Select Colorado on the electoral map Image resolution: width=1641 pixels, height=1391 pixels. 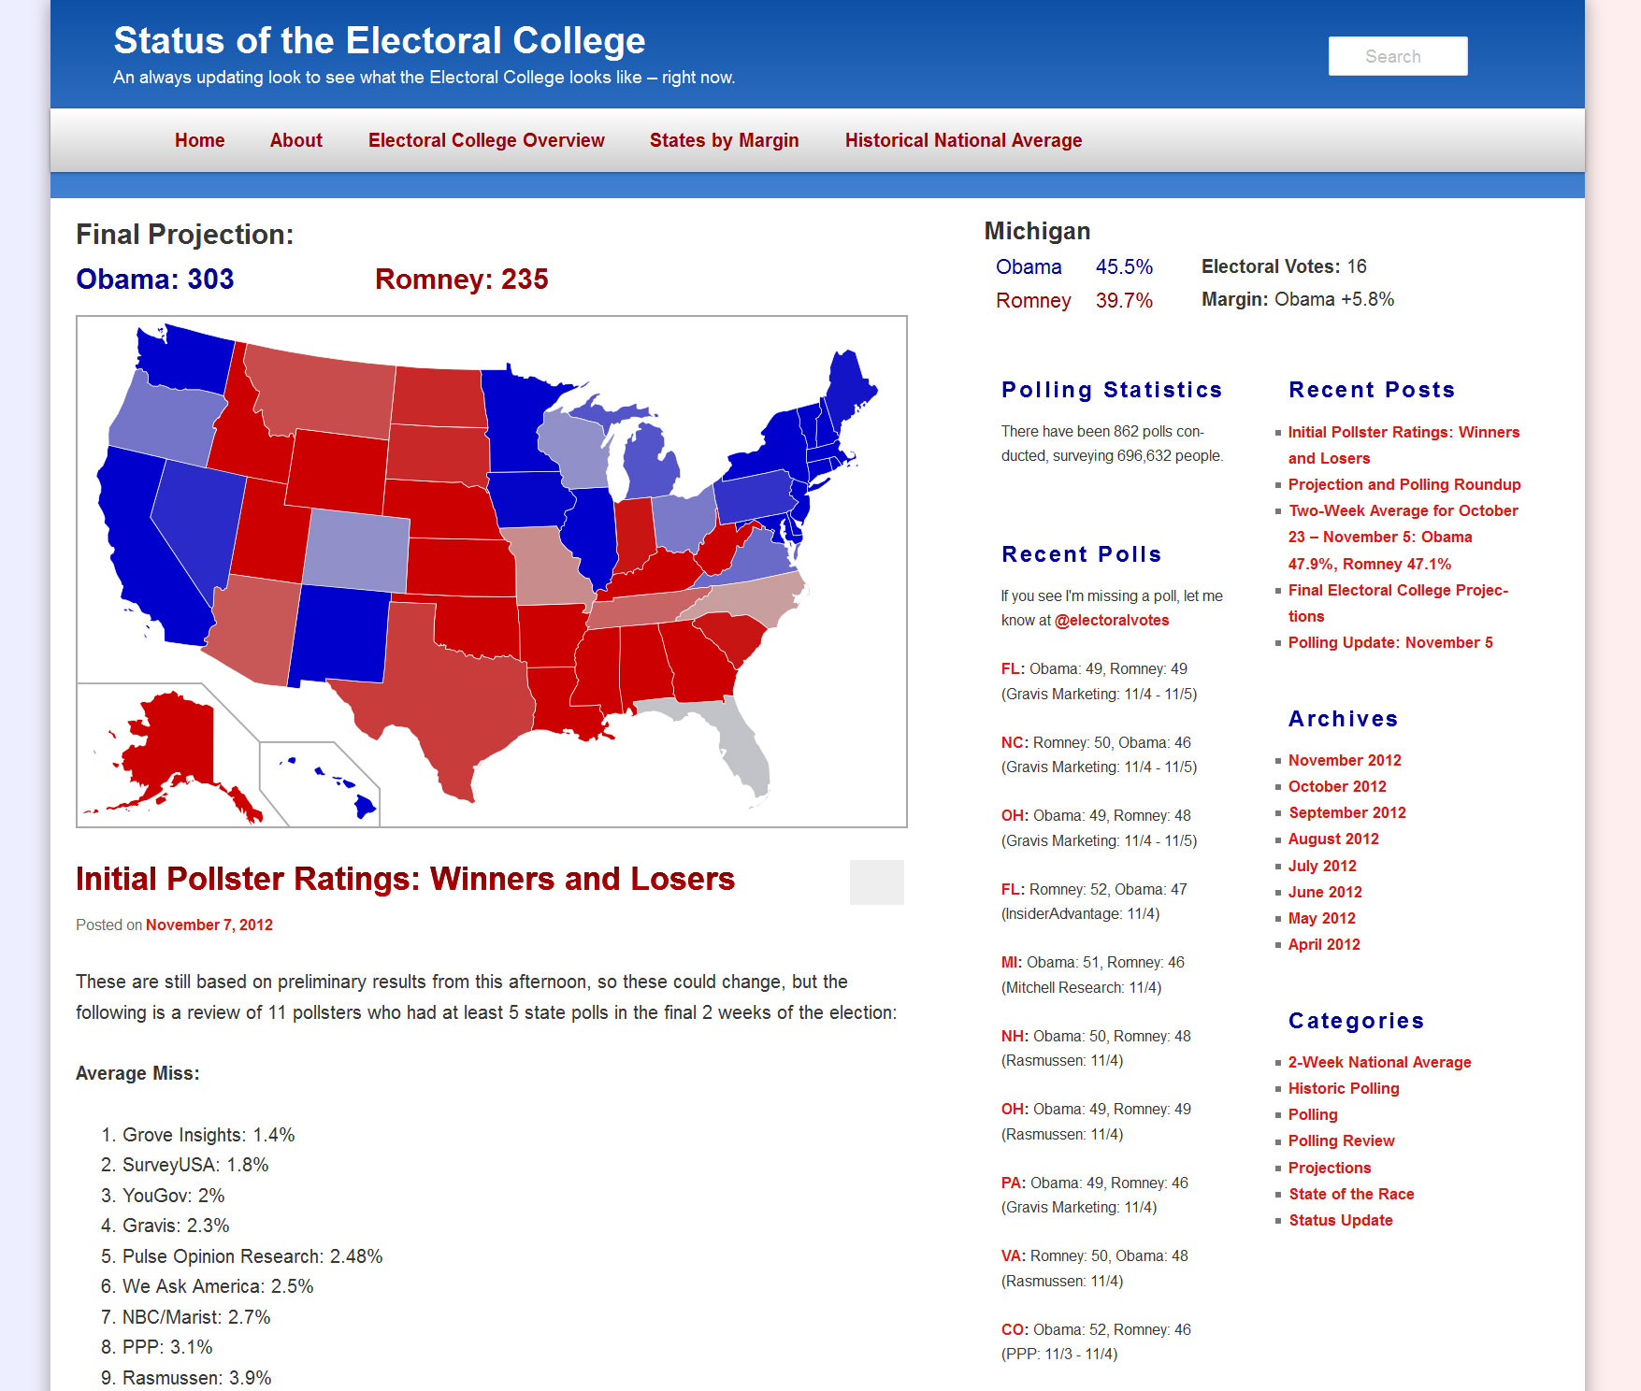pyautogui.click(x=357, y=550)
